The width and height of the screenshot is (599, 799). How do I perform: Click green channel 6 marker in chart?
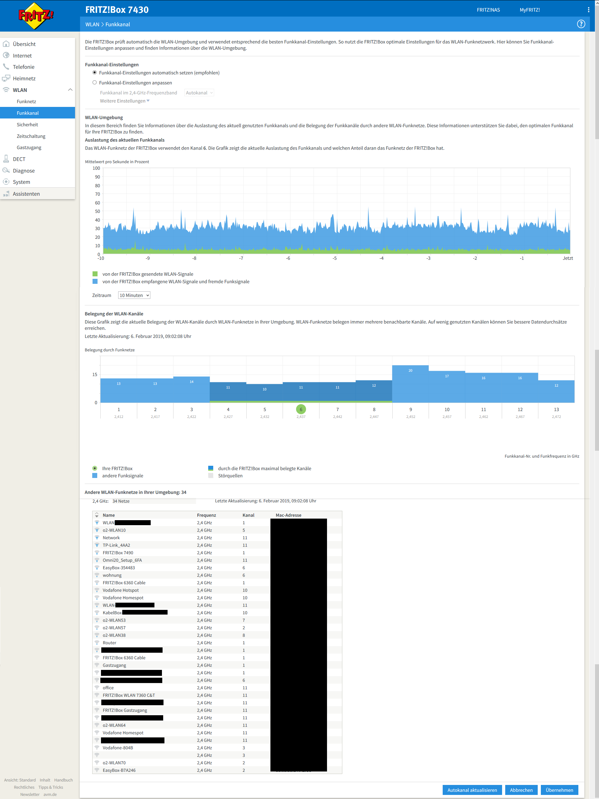click(301, 409)
